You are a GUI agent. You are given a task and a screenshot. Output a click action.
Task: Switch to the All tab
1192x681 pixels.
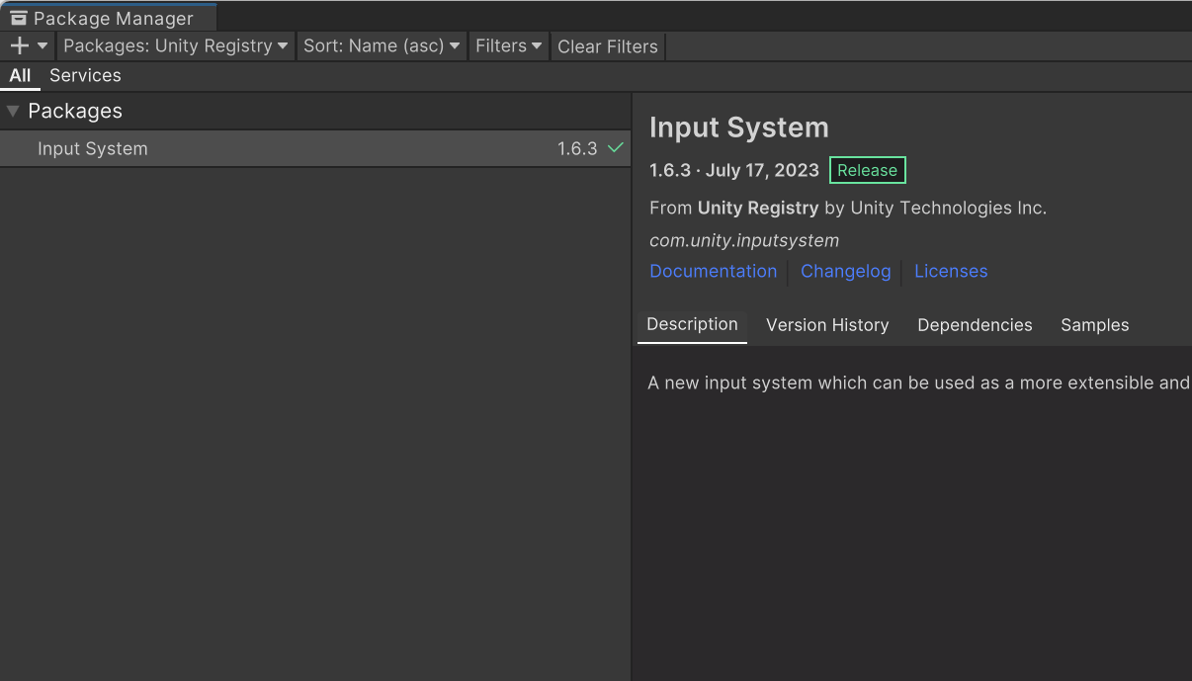[20, 75]
